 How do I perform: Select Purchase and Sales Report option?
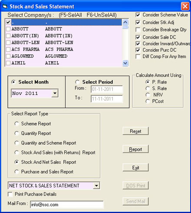click(x=16, y=172)
